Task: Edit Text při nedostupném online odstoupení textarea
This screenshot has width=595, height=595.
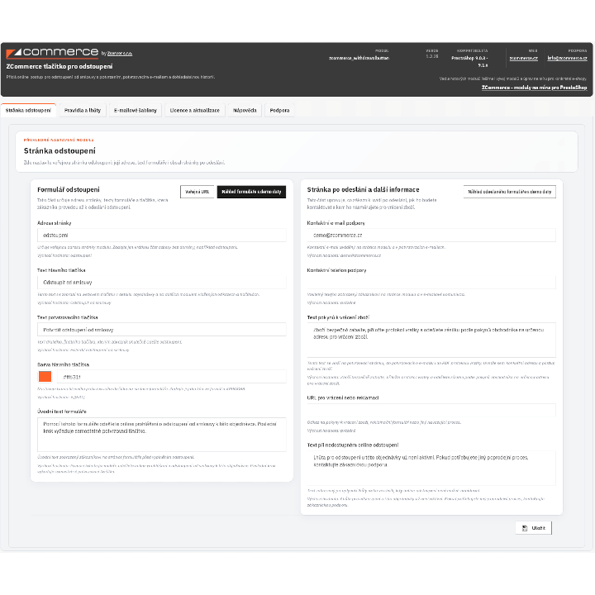Action: (x=431, y=468)
